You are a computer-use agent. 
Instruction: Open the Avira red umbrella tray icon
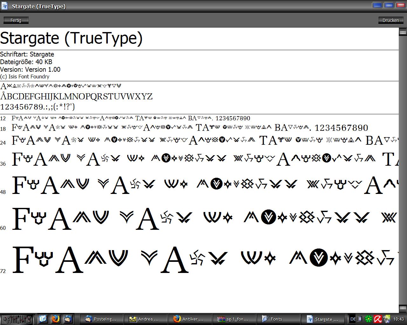[x=377, y=319]
